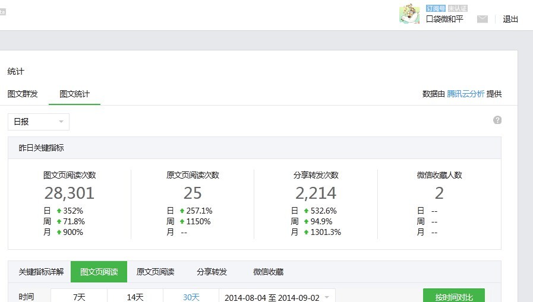
Task: Click the account avatar picture
Action: [409, 13]
